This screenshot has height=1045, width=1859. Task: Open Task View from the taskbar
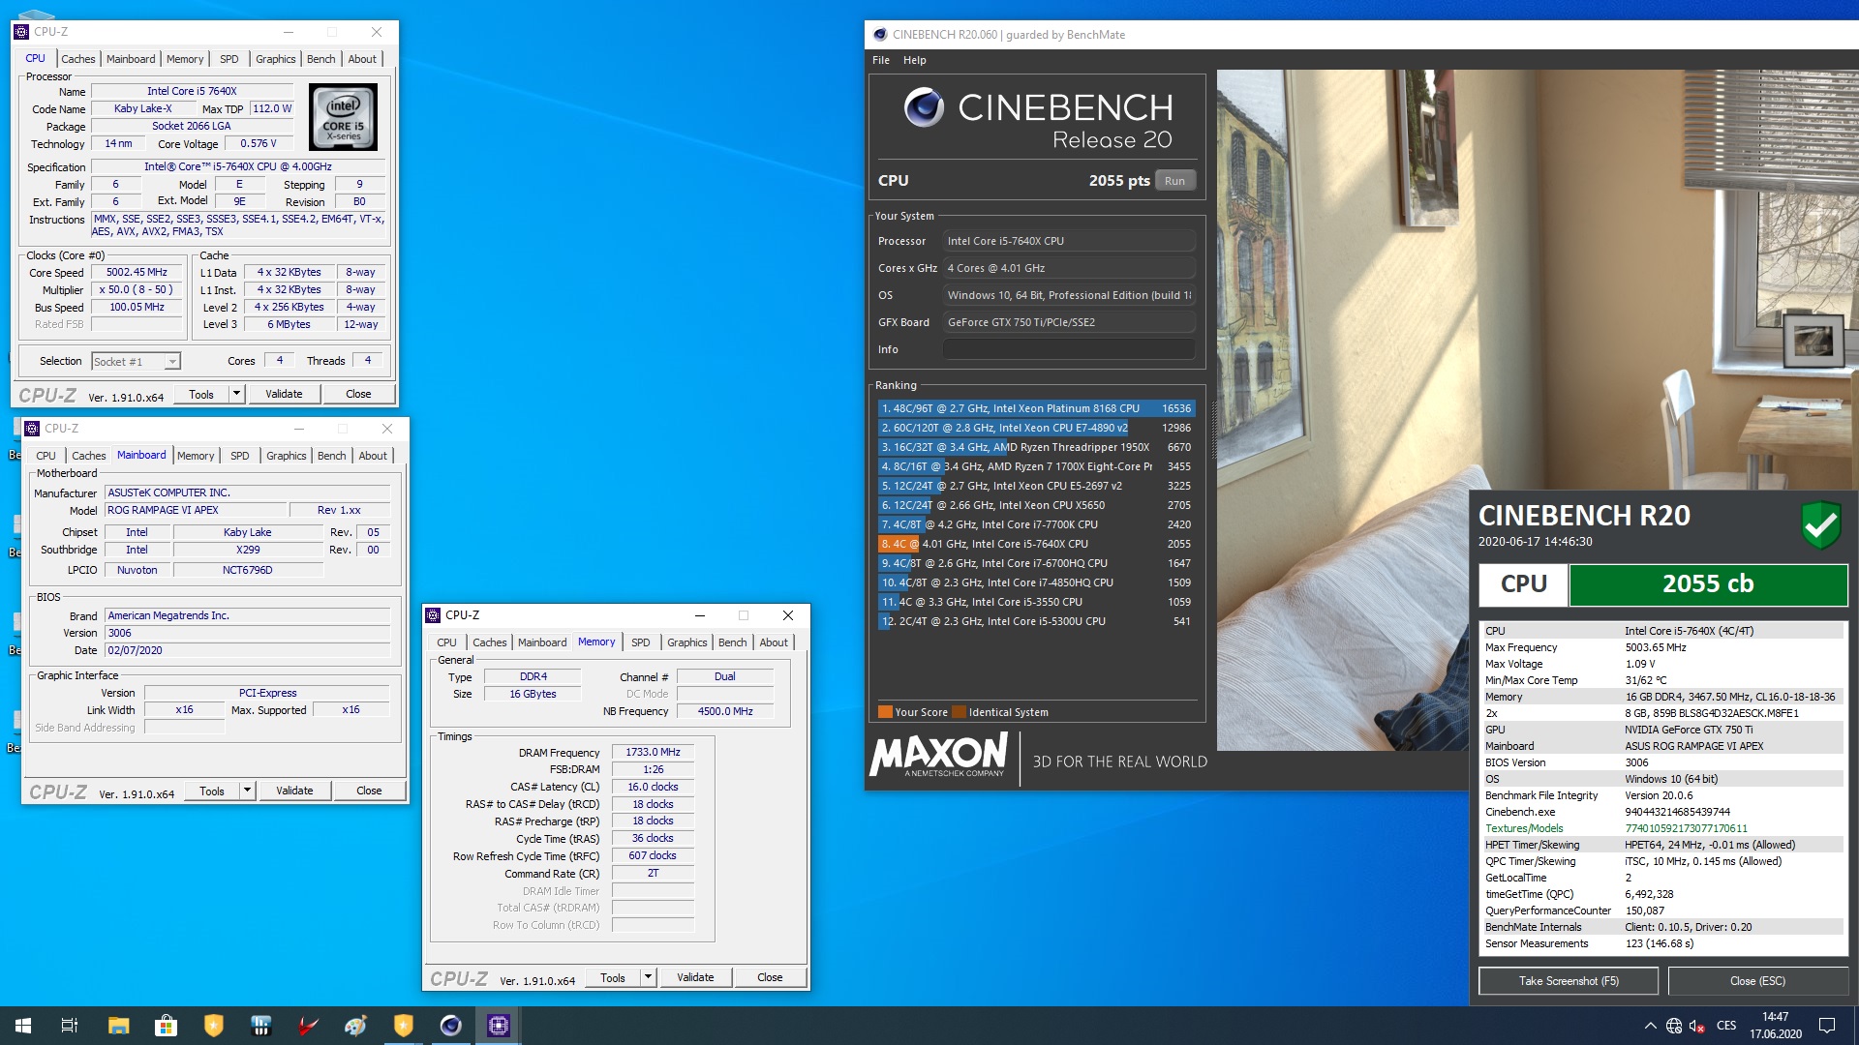[70, 1026]
